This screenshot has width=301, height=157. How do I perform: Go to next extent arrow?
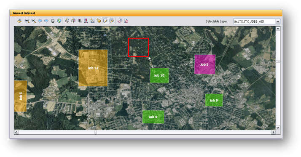tap(46, 21)
